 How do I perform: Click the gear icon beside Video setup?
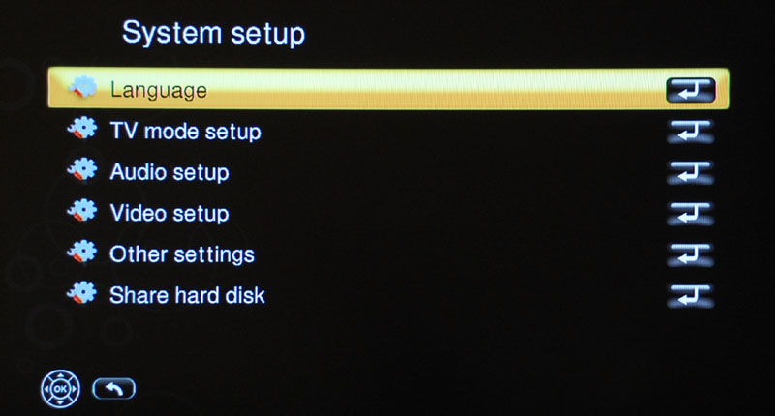pos(82,212)
